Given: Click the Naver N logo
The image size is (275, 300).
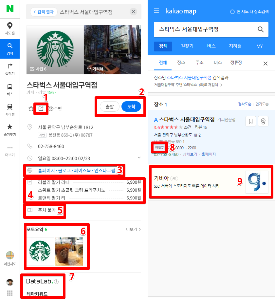Looking at the screenshot, I should coord(10,9).
